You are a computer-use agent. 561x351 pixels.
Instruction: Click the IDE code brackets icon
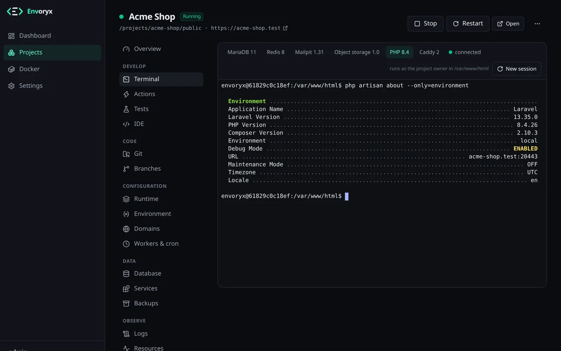click(126, 124)
